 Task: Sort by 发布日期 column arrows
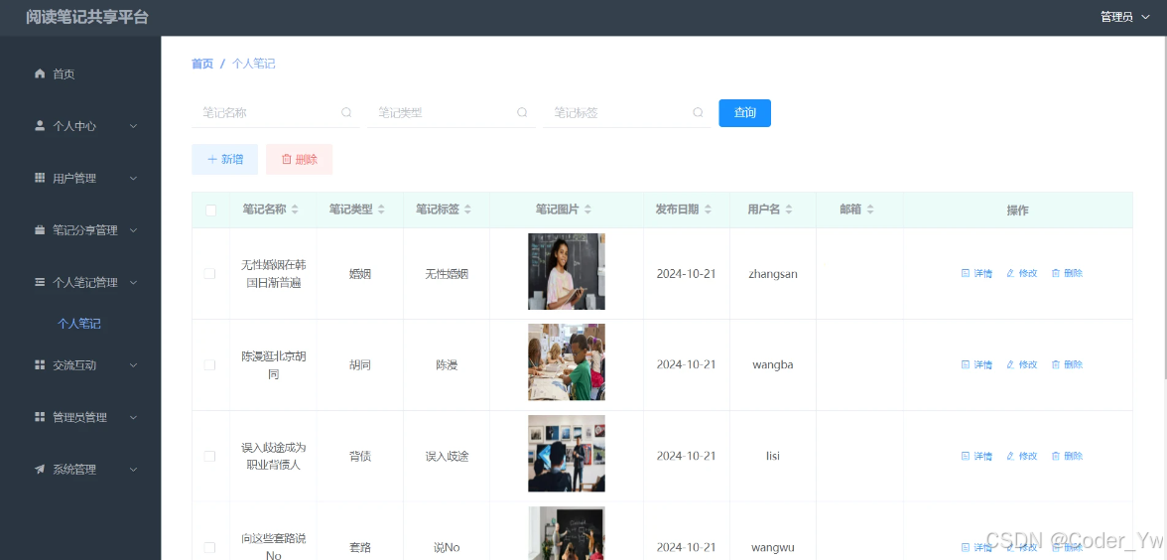pos(708,210)
